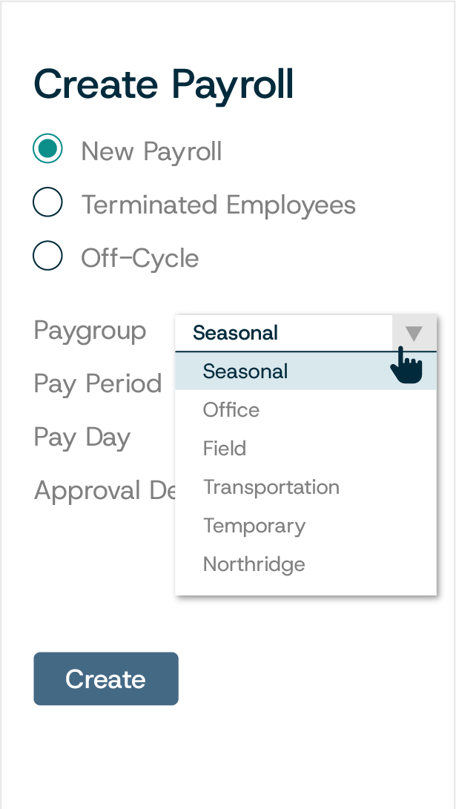This screenshot has height=809, width=456.
Task: Select the Northridge paygroup
Action: 254,564
